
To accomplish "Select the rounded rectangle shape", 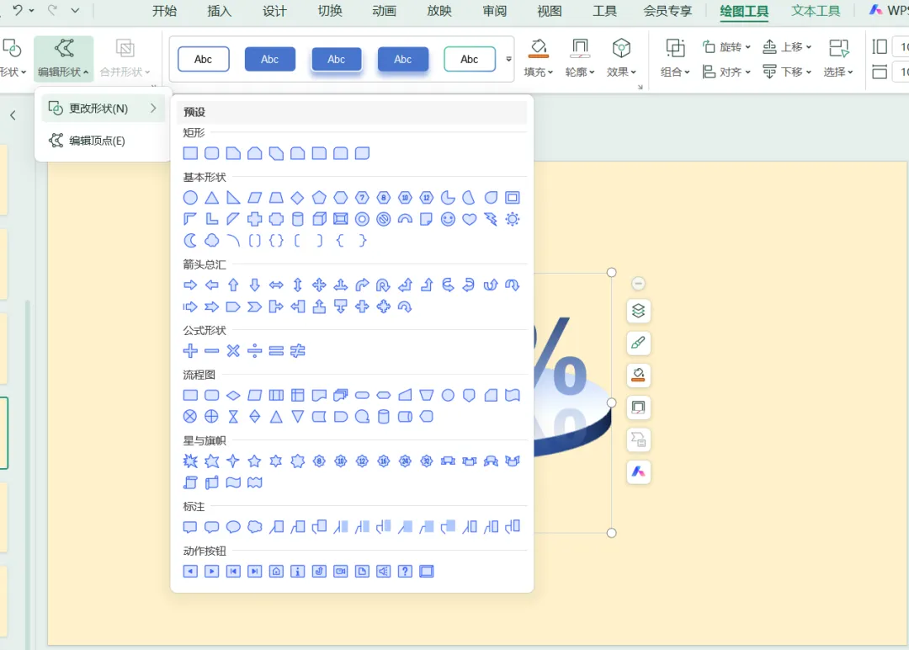I will pyautogui.click(x=211, y=153).
